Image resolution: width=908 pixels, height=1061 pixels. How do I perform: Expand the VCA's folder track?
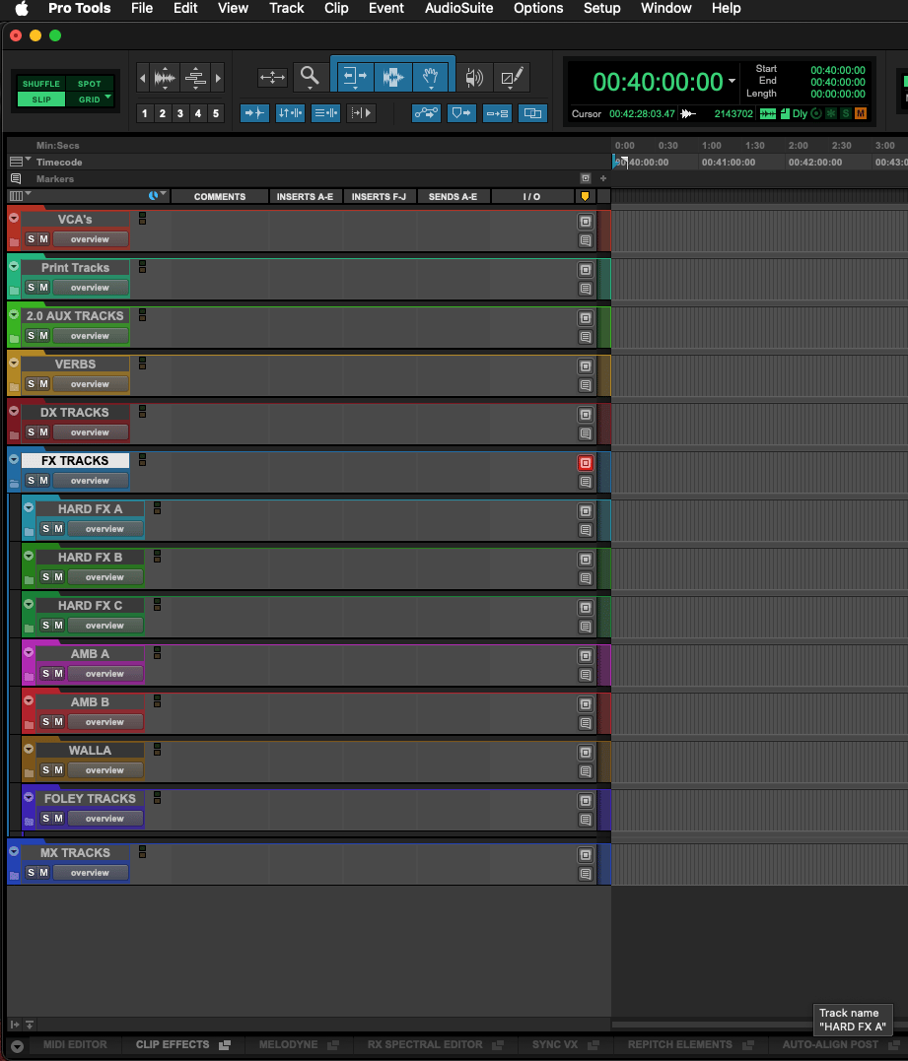pyautogui.click(x=14, y=218)
